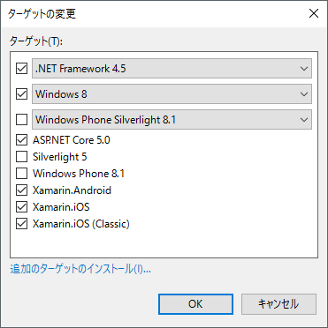
Task: Enable the Windows Phone 8.1 target
Action: (21, 174)
